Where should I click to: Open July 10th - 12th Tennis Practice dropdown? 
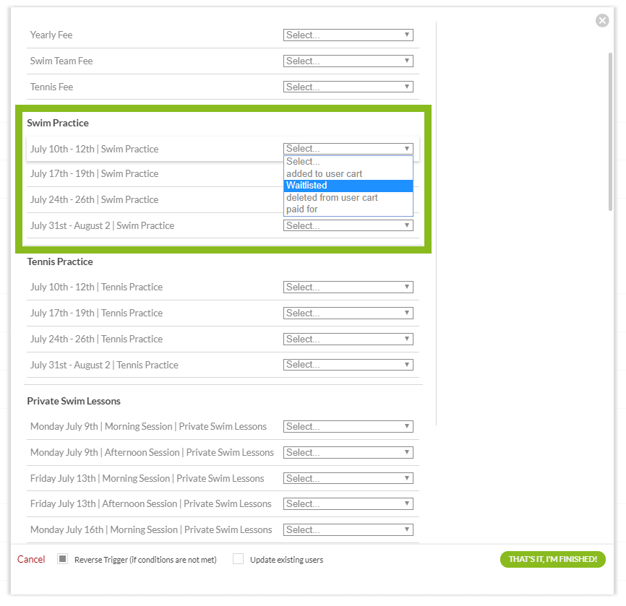click(348, 287)
